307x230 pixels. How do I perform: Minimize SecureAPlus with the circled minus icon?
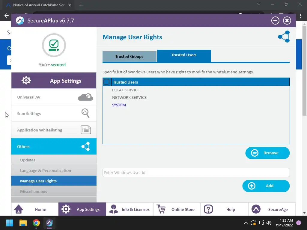(275, 21)
